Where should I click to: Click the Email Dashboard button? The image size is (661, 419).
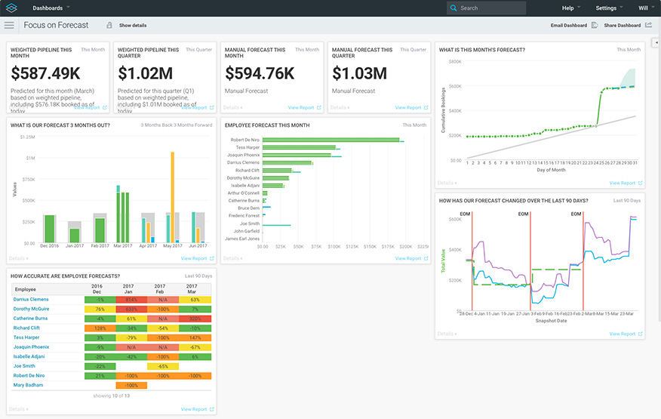(x=568, y=25)
